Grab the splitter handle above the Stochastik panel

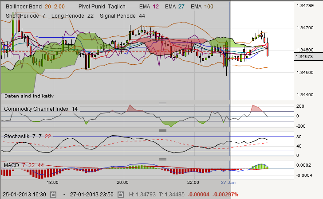(163, 130)
